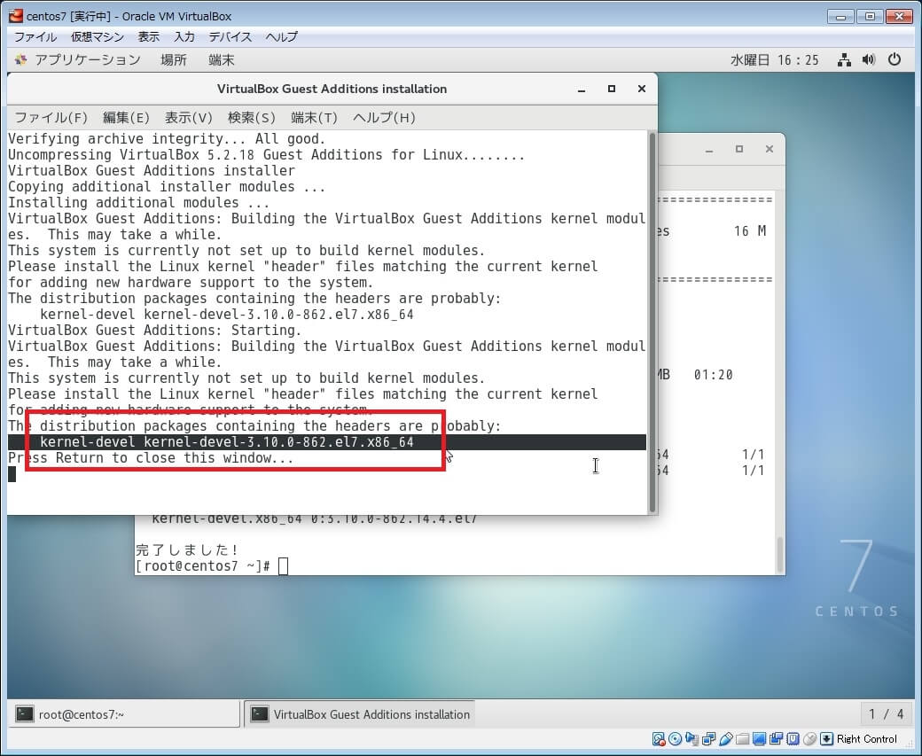Open the 水曜日 16:25 clock calendar
This screenshot has height=756, width=922.
pos(774,60)
